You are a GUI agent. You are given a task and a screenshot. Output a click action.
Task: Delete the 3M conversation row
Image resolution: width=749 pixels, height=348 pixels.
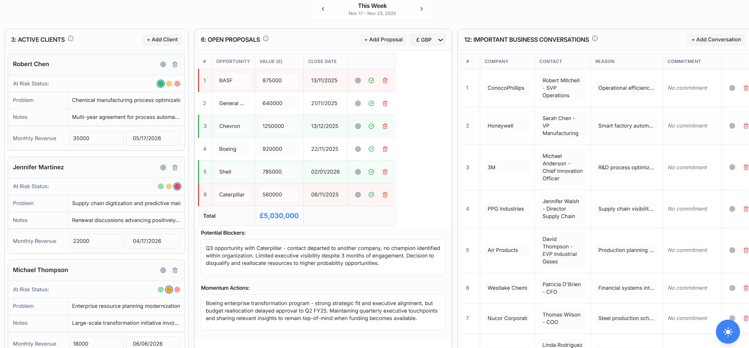(x=745, y=168)
